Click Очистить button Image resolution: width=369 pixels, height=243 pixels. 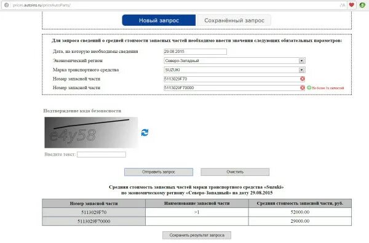235,172
